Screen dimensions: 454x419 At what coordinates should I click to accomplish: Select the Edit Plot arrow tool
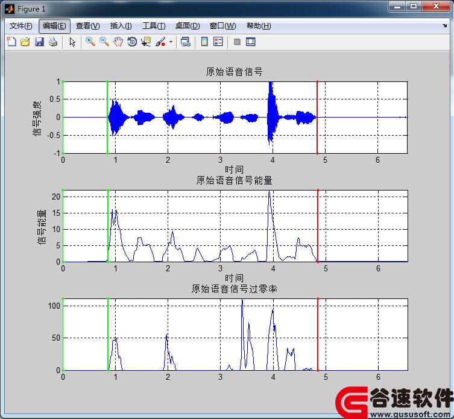point(72,42)
